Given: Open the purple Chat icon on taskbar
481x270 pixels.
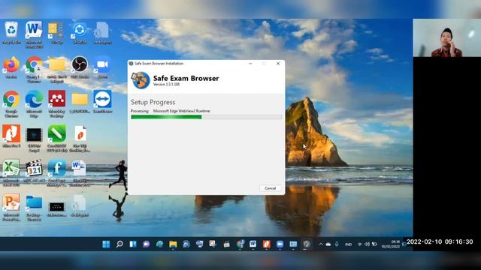Looking at the screenshot, I should pos(146,244).
